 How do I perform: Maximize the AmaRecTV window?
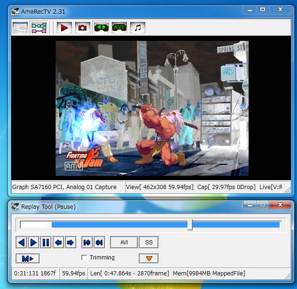(x=263, y=10)
